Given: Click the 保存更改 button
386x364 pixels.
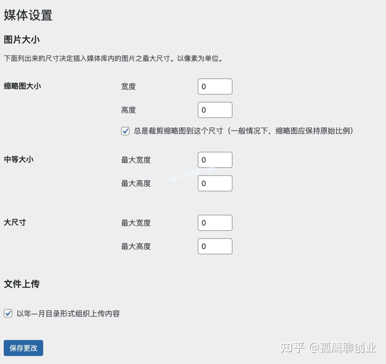Looking at the screenshot, I should point(23,348).
